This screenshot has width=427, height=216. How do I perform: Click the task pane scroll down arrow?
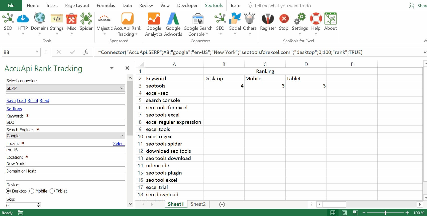[130, 204]
